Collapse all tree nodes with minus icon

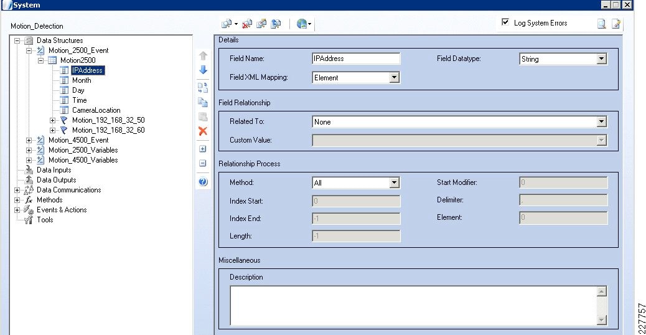click(203, 163)
